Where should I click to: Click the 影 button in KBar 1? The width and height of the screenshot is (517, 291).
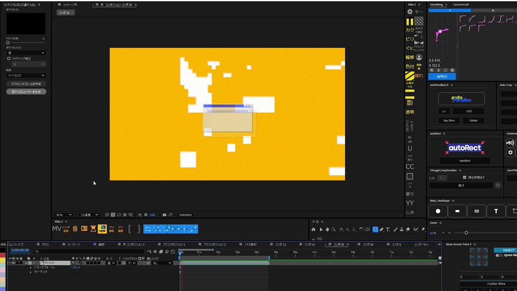click(410, 103)
